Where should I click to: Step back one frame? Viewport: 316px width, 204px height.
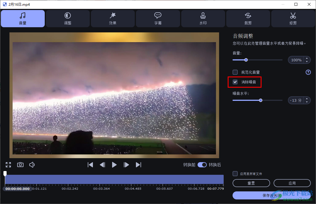point(102,165)
